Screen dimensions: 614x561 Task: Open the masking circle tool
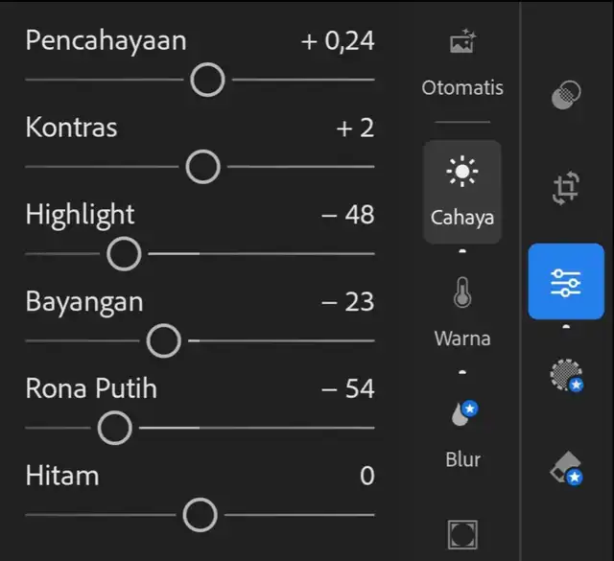click(x=566, y=95)
